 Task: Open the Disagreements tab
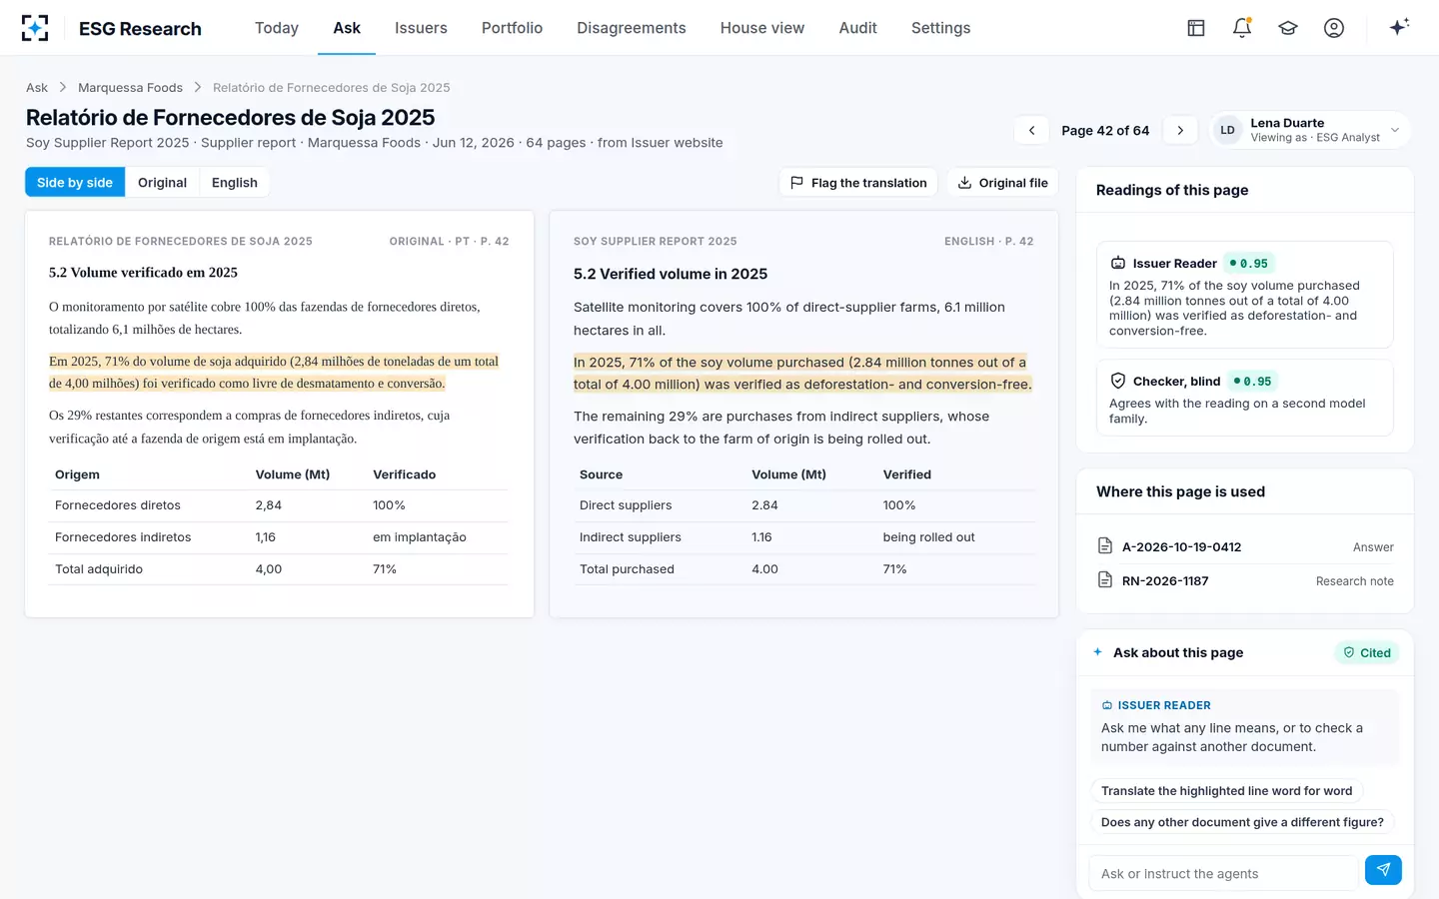632,28
